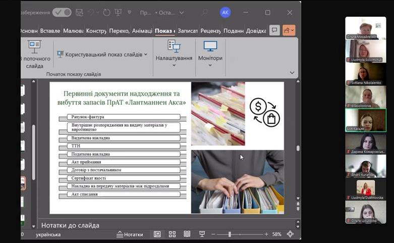
Task: Toggle the AutoSave switch in title bar
Action: click(x=62, y=12)
